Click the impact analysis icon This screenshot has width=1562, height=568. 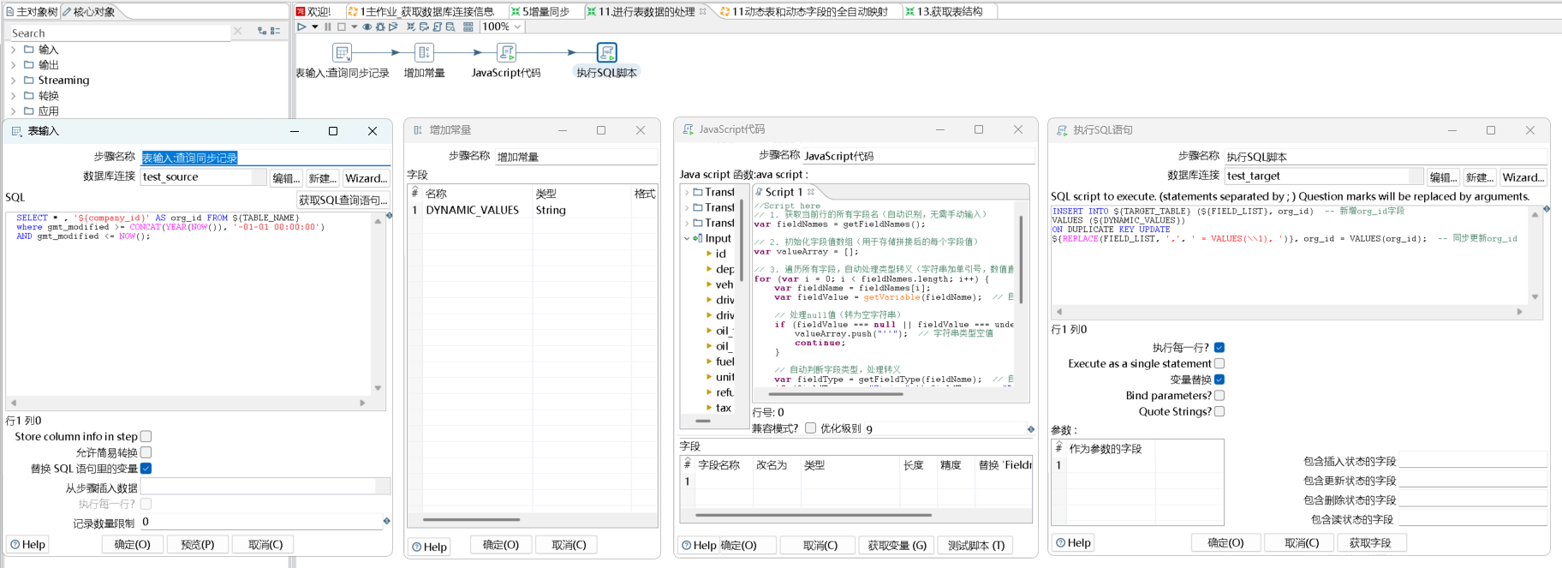pyautogui.click(x=424, y=27)
